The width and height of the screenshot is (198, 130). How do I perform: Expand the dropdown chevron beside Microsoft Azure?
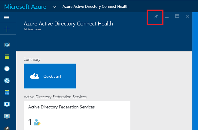54,7
